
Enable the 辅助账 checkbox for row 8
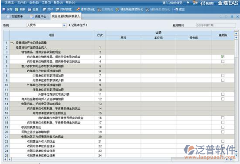(223, 76)
